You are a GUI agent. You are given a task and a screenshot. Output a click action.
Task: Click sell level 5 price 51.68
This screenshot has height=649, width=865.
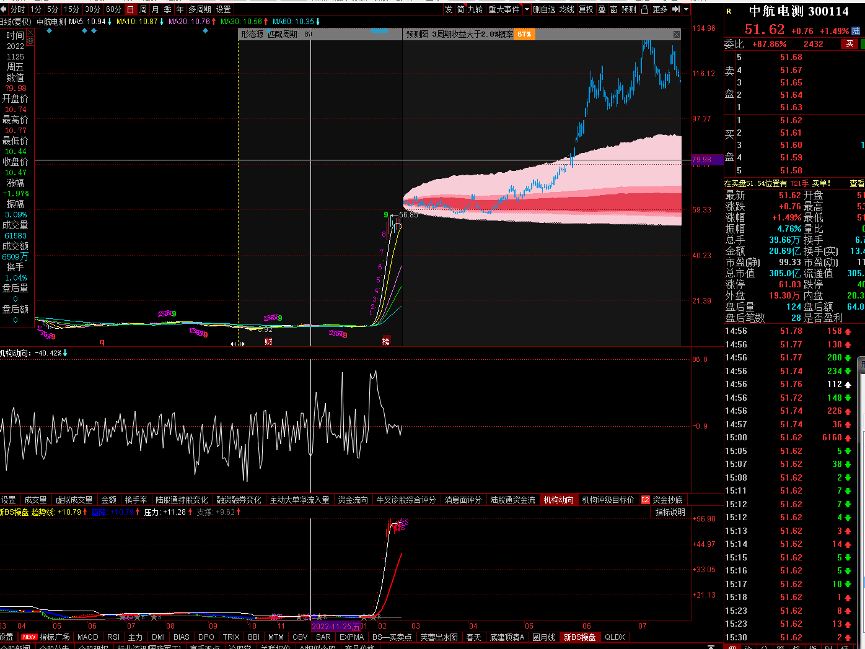[791, 57]
